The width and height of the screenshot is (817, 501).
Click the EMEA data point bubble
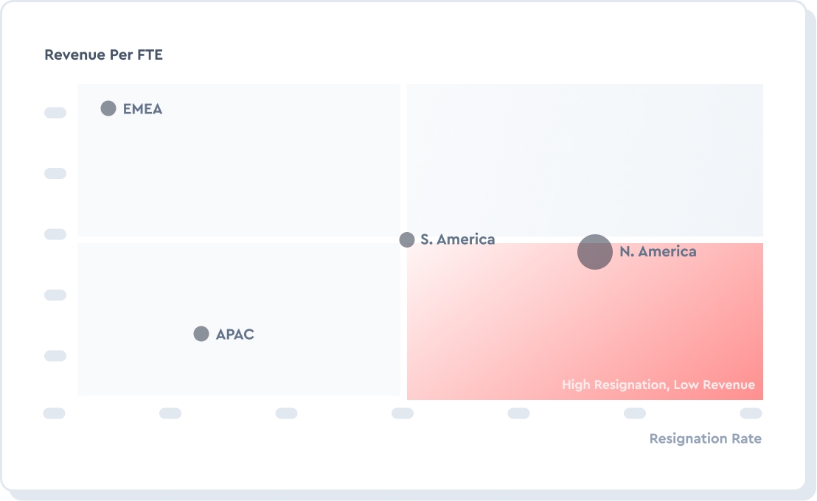pyautogui.click(x=108, y=108)
